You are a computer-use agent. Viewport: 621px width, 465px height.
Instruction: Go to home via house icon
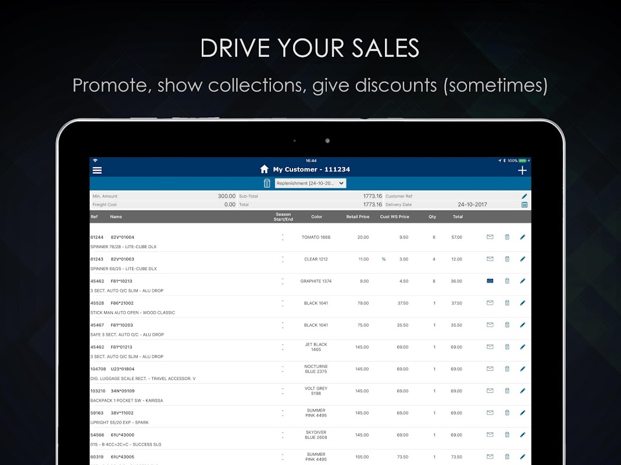tap(264, 169)
